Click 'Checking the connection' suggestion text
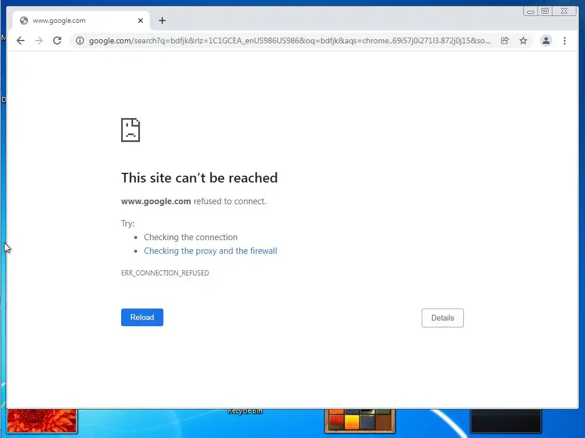The image size is (585, 438). (191, 237)
